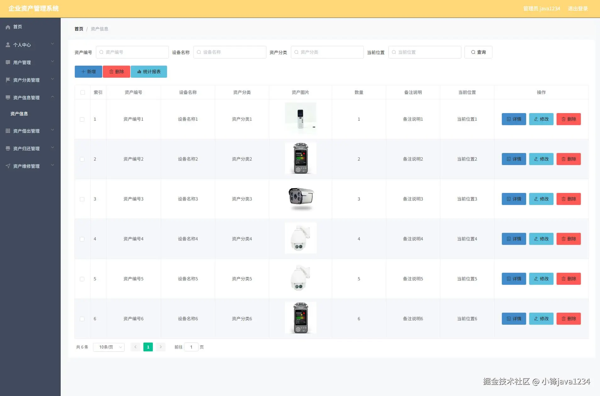
Task: Click the flag icon beside 资产分类管理
Action: pyautogui.click(x=8, y=80)
